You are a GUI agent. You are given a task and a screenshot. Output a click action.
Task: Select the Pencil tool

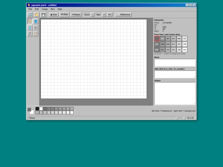30,21
